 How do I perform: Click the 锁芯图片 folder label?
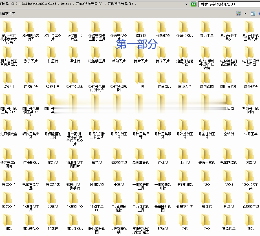click(9, 207)
